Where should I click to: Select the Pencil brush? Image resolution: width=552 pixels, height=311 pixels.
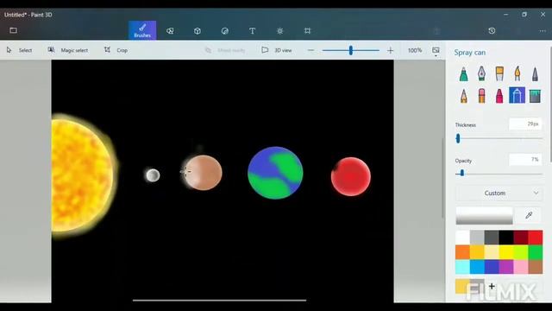pos(464,96)
